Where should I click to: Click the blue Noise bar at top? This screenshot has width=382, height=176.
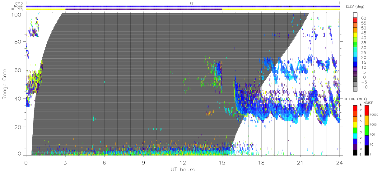click(183, 6)
